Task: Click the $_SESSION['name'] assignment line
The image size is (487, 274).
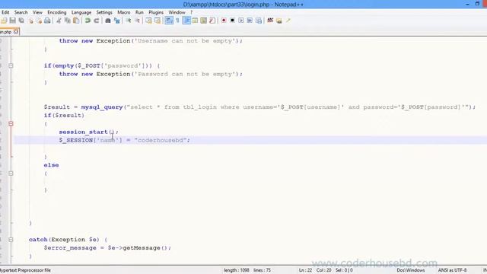Action: pyautogui.click(x=124, y=140)
